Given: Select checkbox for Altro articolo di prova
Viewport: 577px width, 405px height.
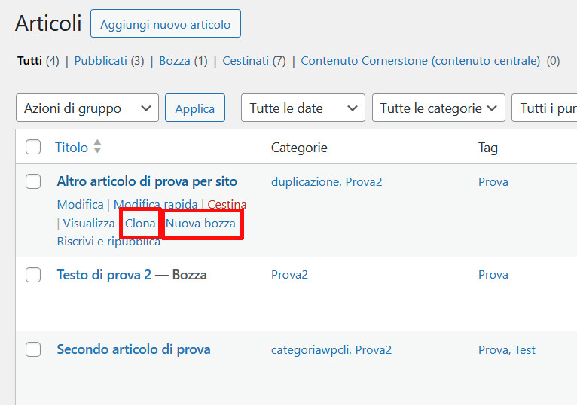Looking at the screenshot, I should [33, 181].
